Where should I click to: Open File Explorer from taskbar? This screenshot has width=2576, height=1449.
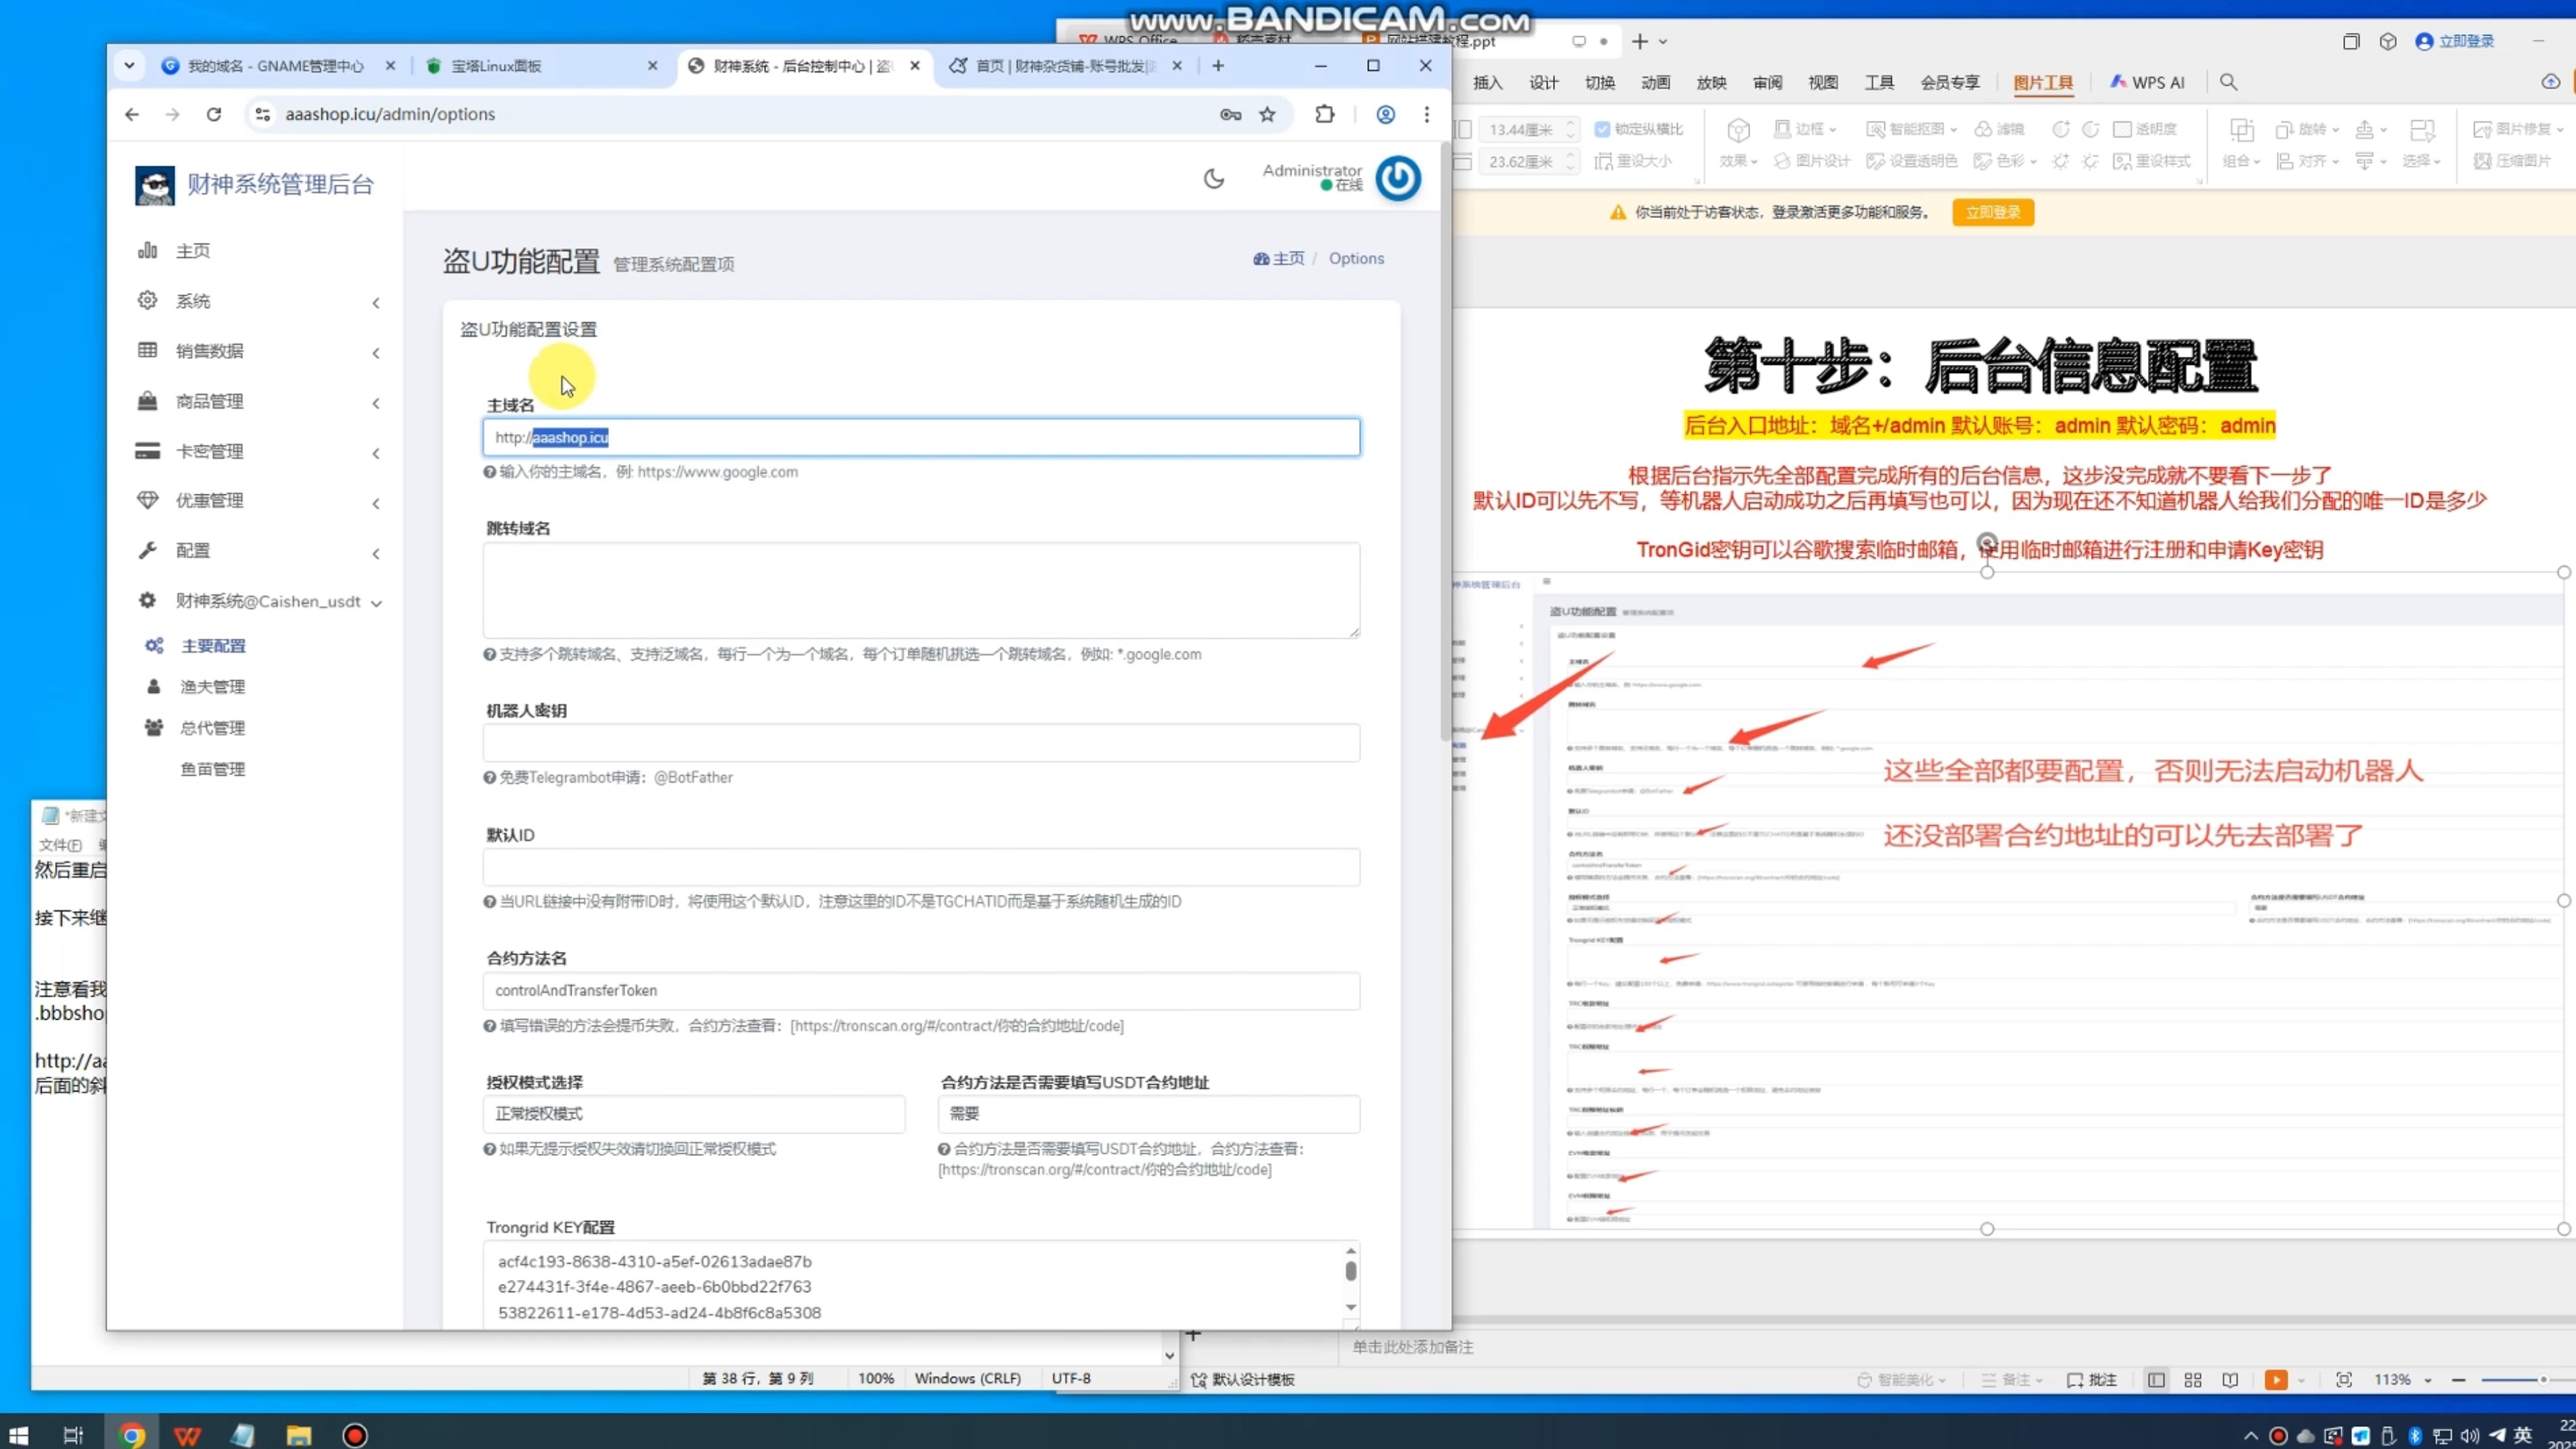coord(299,1435)
